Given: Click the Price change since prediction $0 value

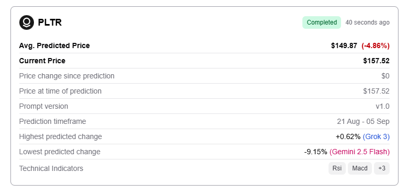Looking at the screenshot, I should (385, 76).
